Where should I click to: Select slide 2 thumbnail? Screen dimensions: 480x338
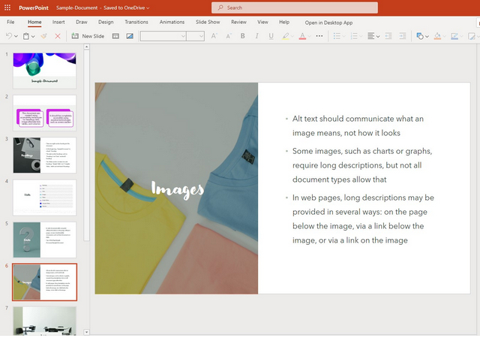coord(45,113)
